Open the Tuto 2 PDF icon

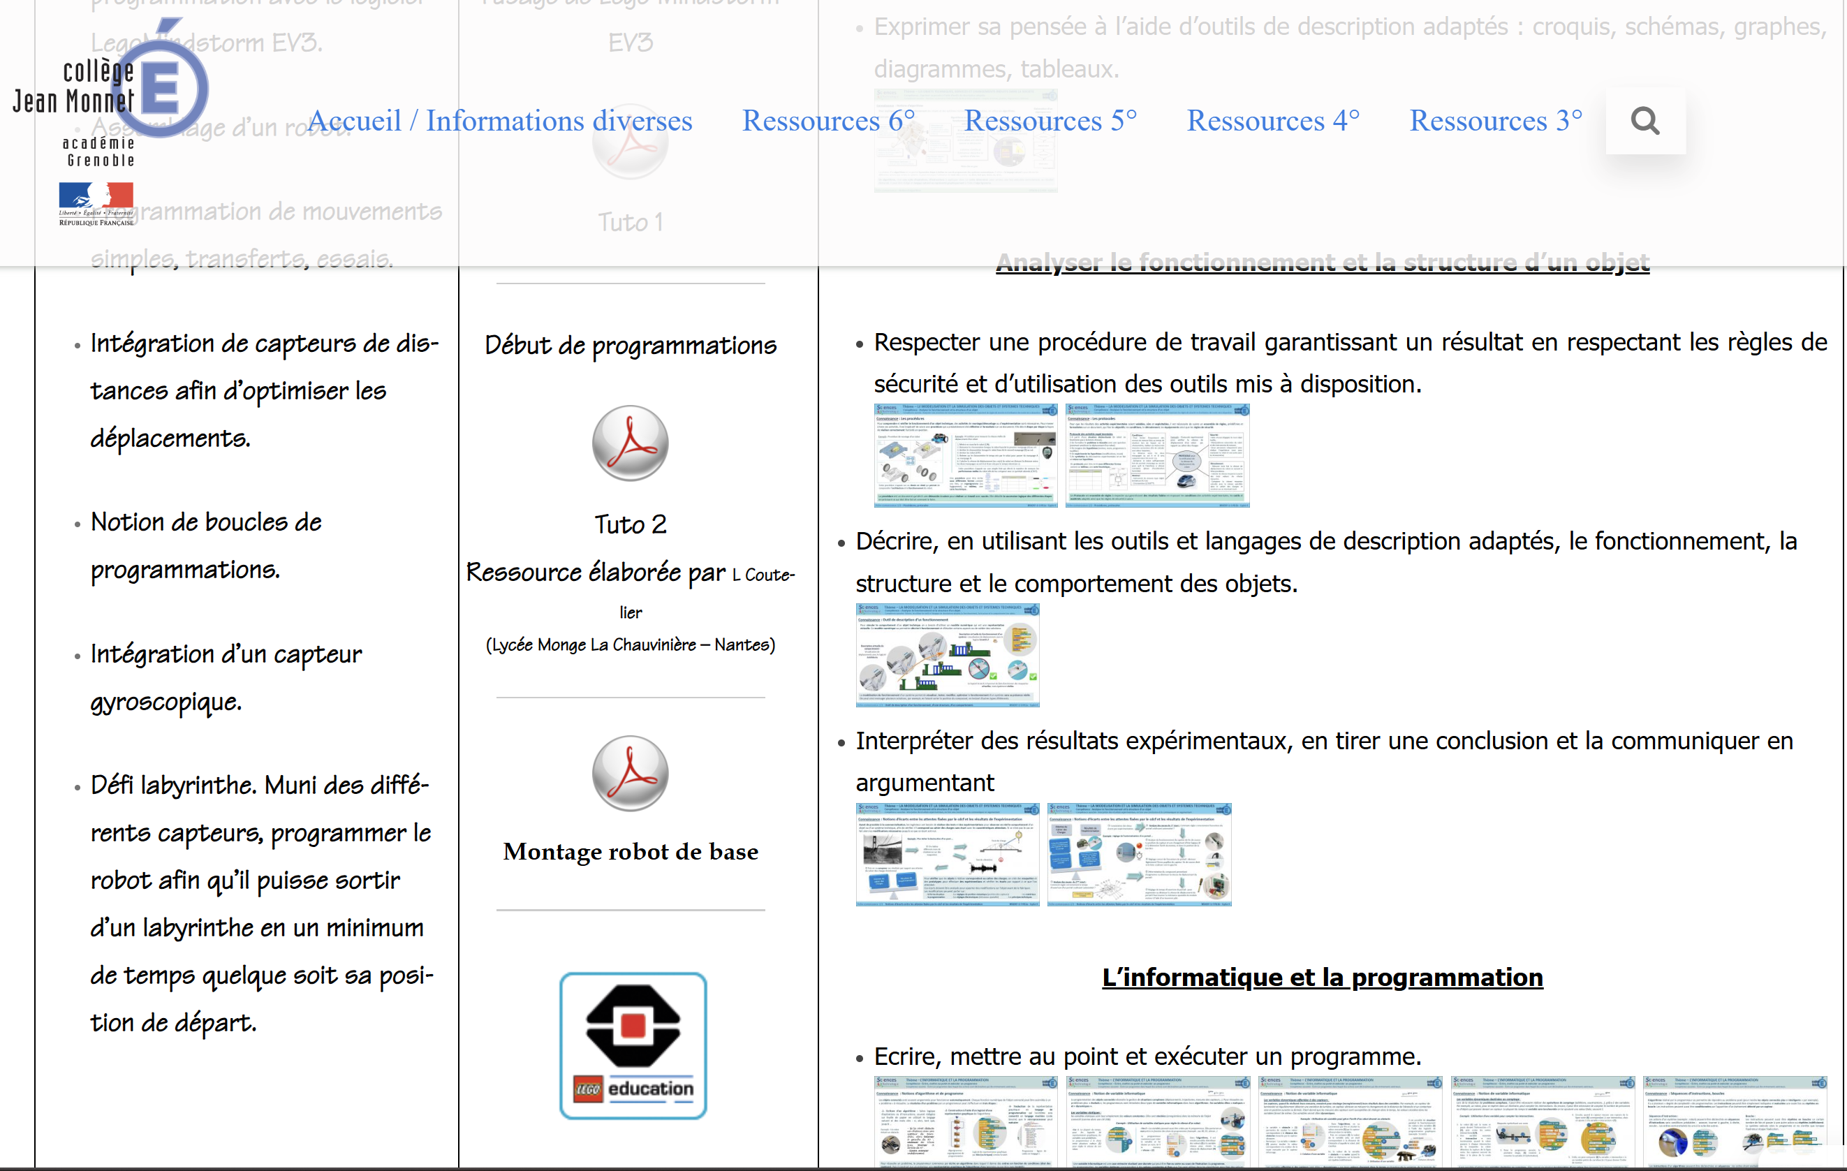pyautogui.click(x=630, y=443)
